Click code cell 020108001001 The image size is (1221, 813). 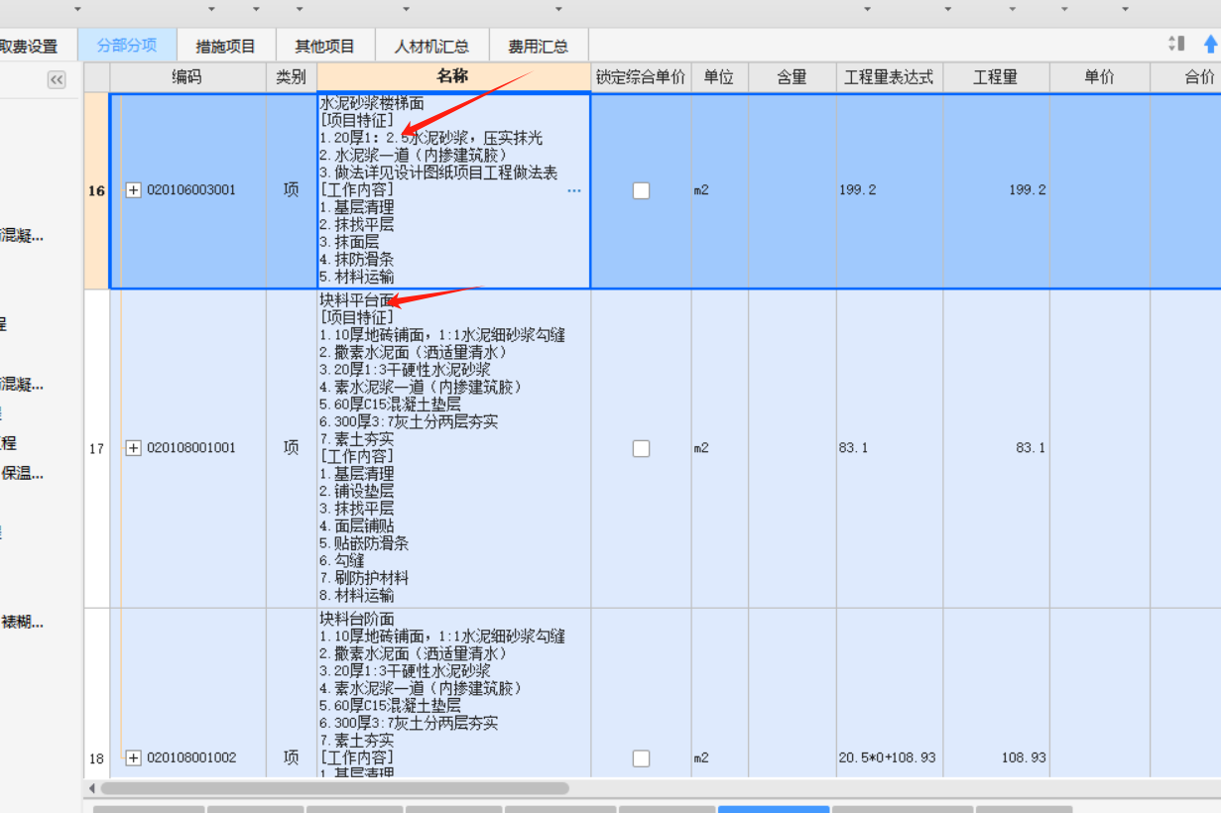[191, 448]
